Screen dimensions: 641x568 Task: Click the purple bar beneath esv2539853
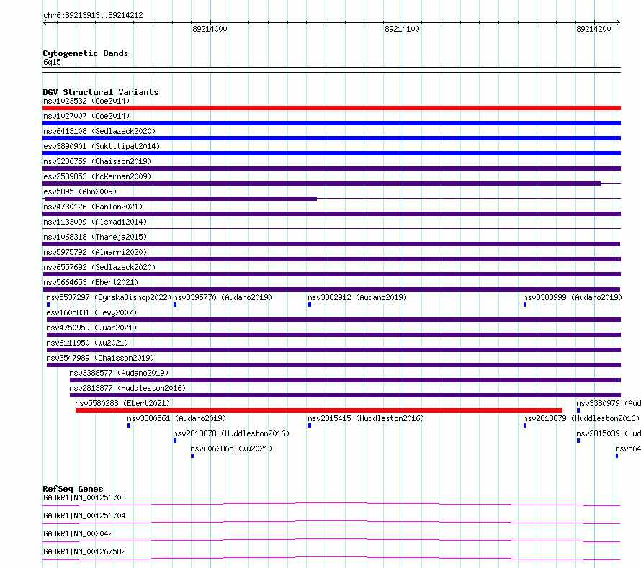[x=321, y=184]
